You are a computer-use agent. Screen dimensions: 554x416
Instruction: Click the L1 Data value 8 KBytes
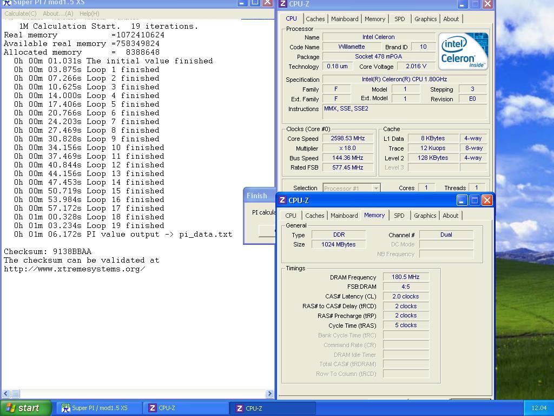(x=433, y=139)
